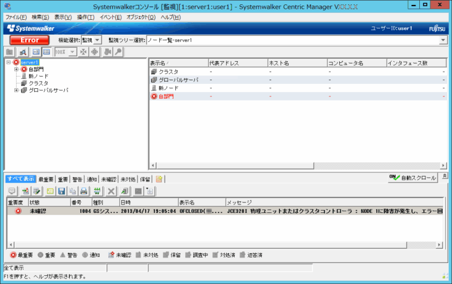Expand the グローバルサーバ tree node
The image size is (452, 284).
tap(17, 90)
